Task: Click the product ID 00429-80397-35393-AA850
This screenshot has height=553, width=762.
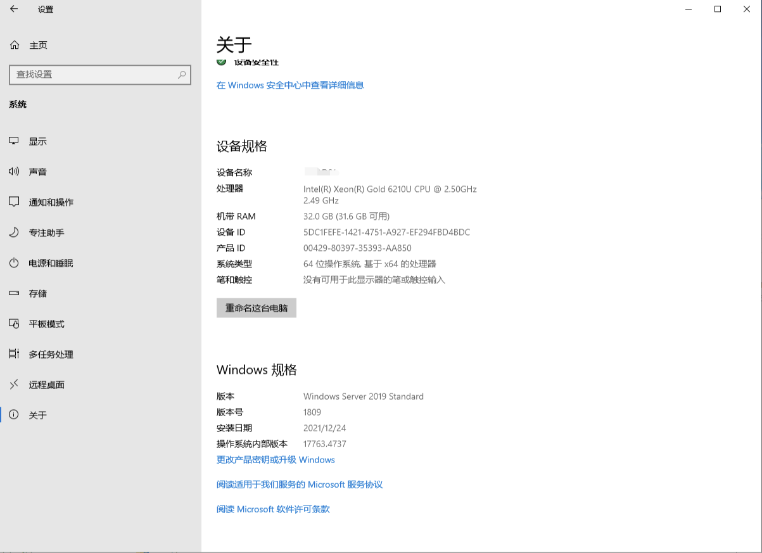Action: coord(357,248)
